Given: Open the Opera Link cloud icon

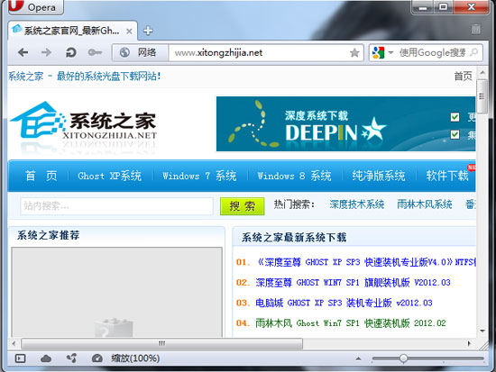Looking at the screenshot, I should (46, 358).
